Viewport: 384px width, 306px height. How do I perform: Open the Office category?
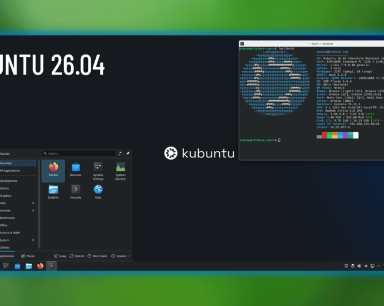click(18, 225)
